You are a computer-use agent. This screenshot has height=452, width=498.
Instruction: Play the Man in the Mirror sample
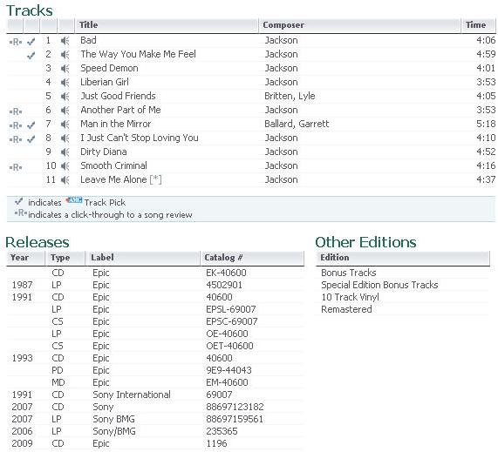[65, 125]
